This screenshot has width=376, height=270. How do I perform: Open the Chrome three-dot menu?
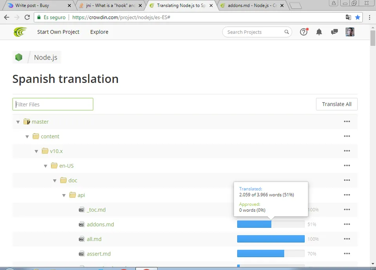coord(369,17)
